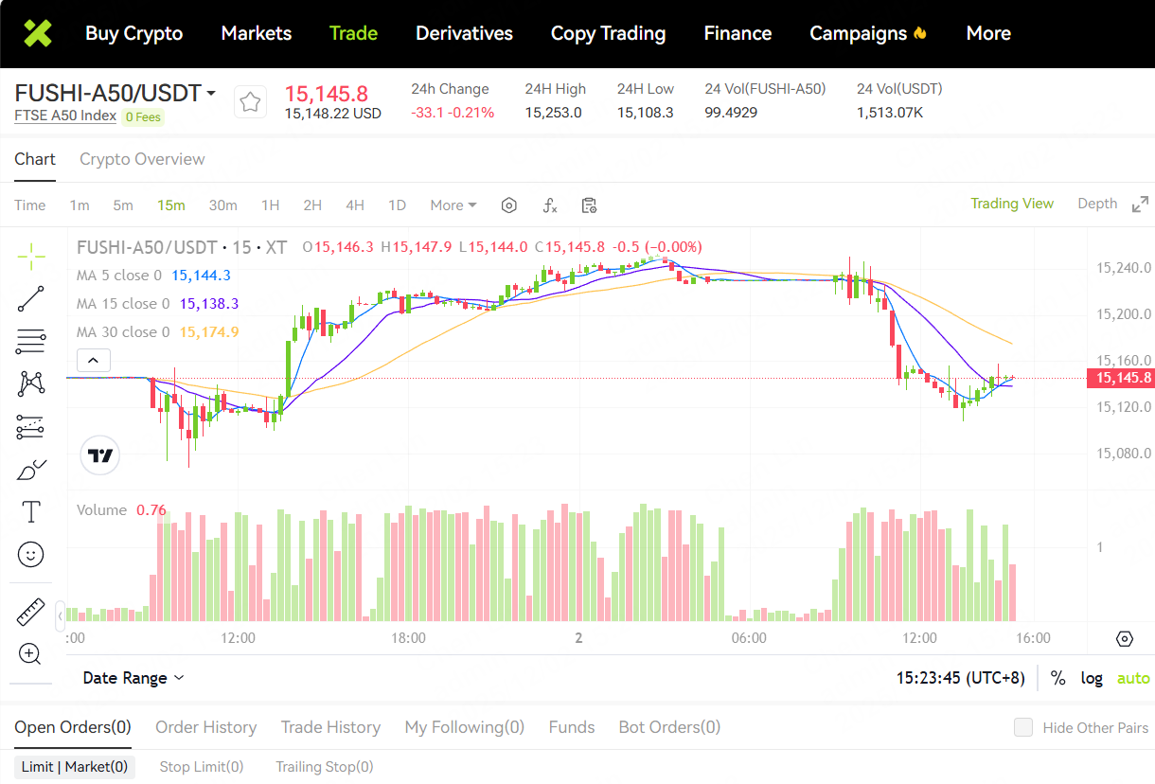The height and width of the screenshot is (784, 1155).
Task: Open the FTSE A50 Index link
Action: tap(65, 116)
